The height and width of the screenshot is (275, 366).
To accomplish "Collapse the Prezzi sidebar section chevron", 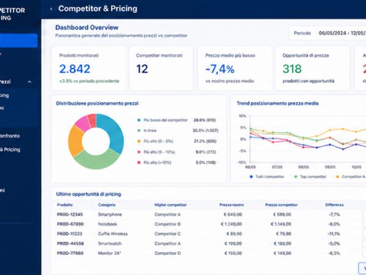I will [30, 82].
